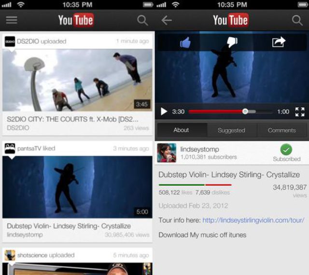This screenshot has width=309, height=275.
Task: Tap the search icon on video screen
Action: [x=297, y=20]
